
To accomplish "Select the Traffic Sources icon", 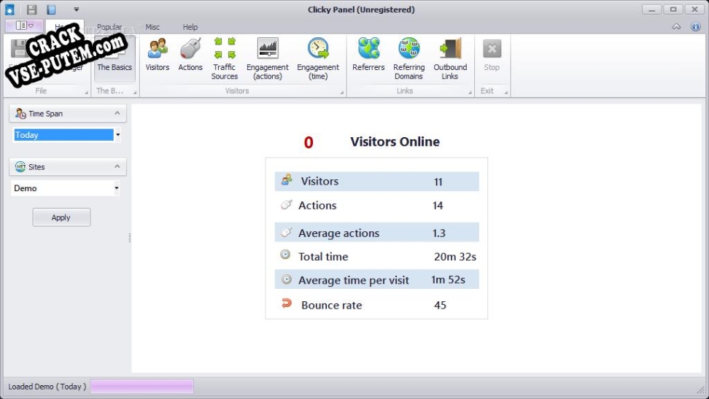I will pos(225,48).
